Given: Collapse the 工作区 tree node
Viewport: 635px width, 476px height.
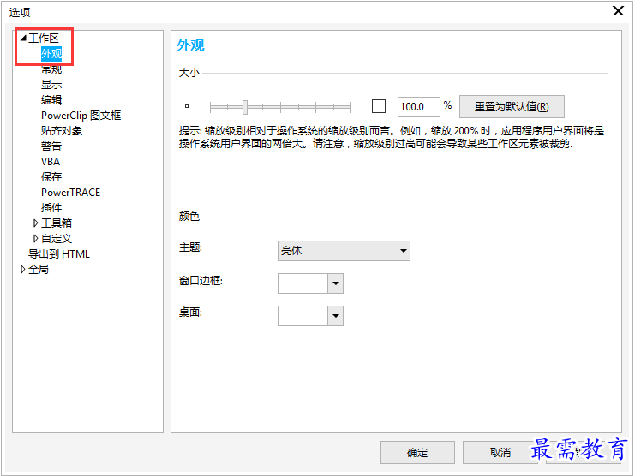Looking at the screenshot, I should point(23,39).
